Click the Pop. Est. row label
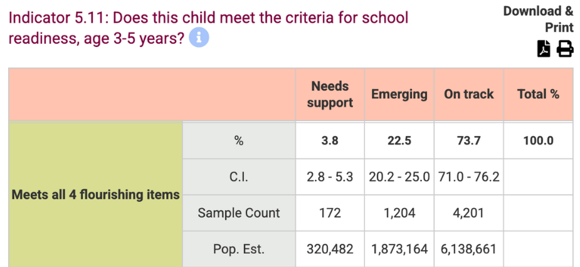 (x=239, y=249)
